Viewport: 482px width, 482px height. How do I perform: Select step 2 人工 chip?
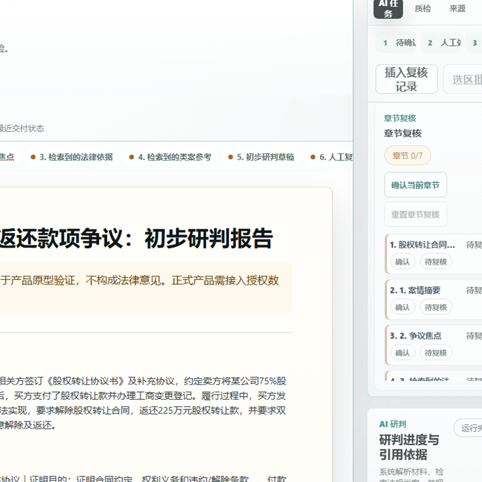(x=440, y=43)
